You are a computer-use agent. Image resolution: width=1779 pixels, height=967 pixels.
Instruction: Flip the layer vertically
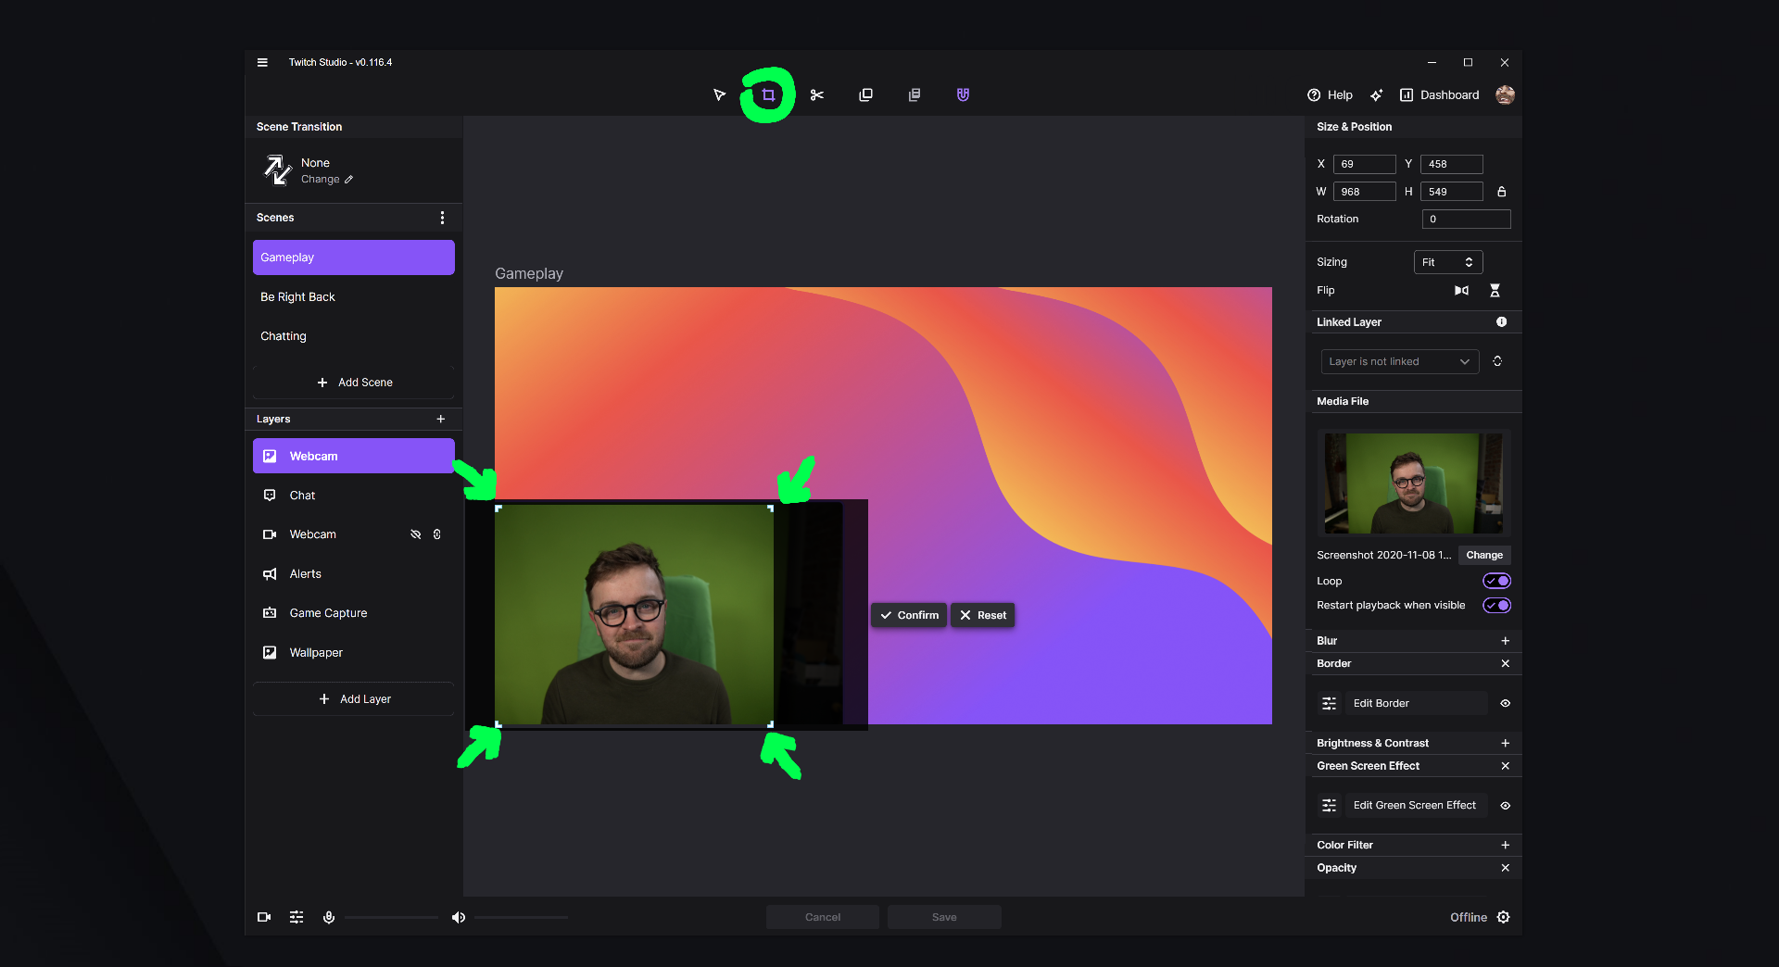click(x=1495, y=291)
